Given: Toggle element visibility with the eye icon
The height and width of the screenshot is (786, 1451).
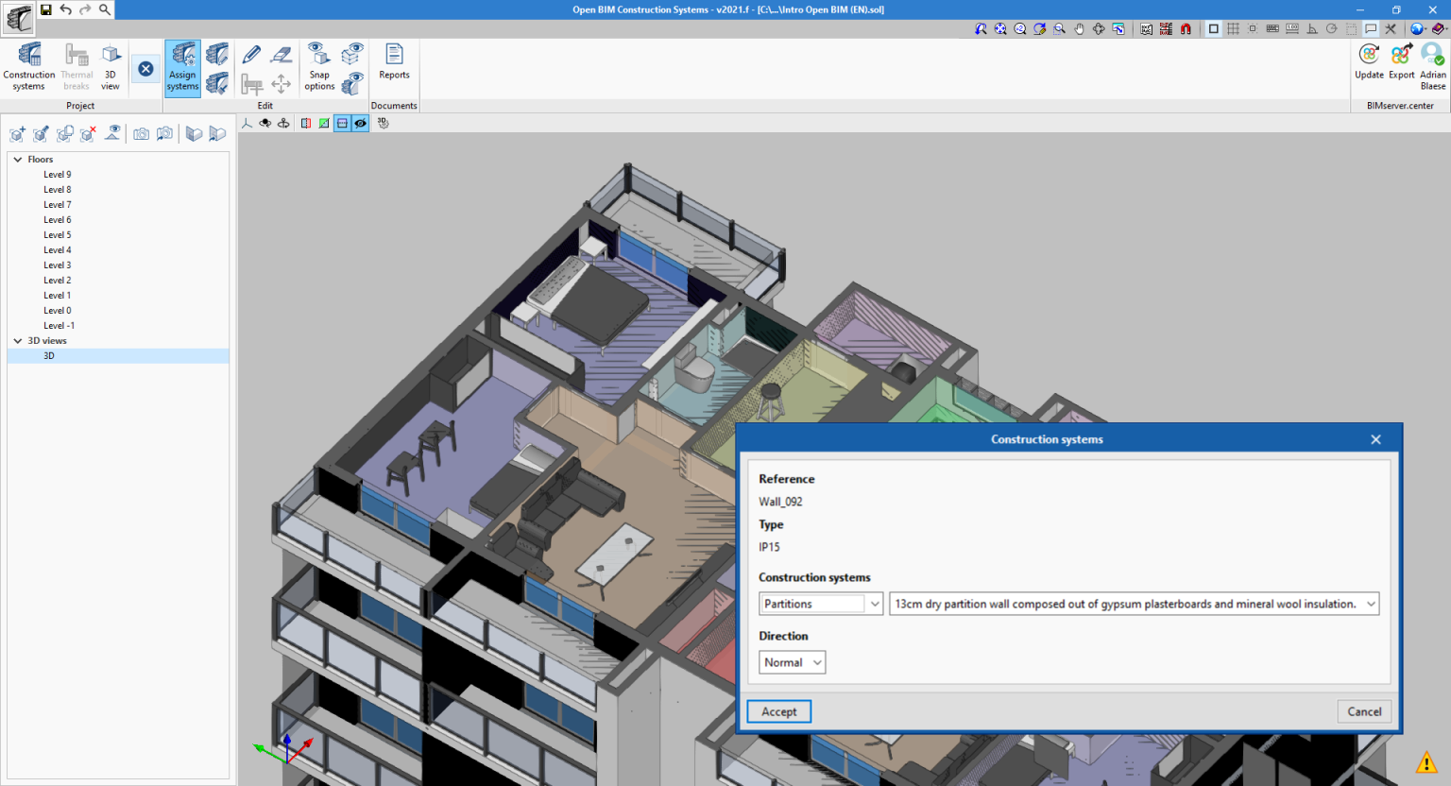Looking at the screenshot, I should coord(360,123).
